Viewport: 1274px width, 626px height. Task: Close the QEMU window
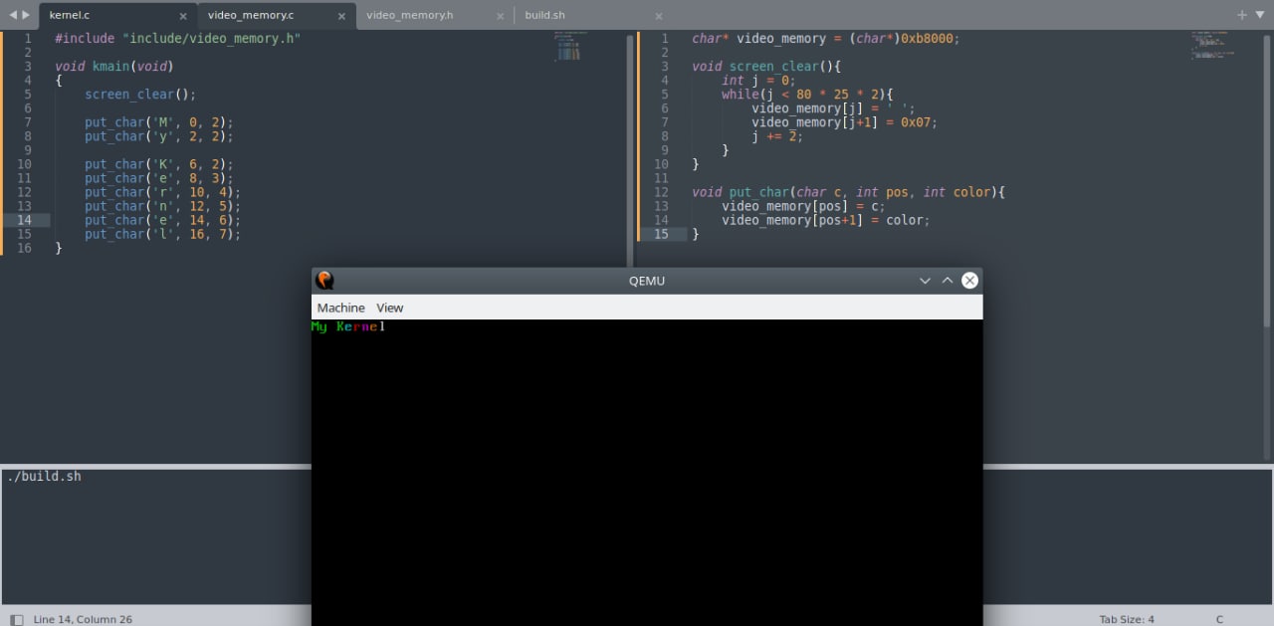969,281
